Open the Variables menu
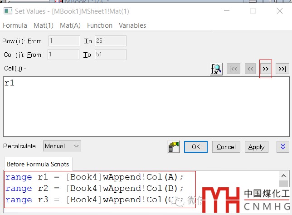292x215 pixels. 132,25
